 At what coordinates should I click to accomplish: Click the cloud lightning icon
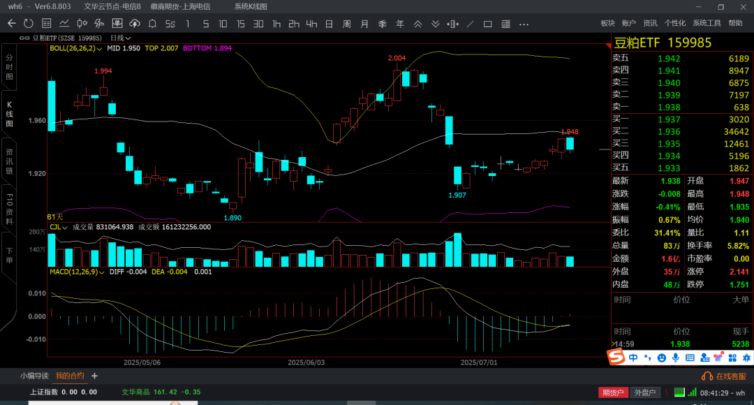click(x=135, y=24)
